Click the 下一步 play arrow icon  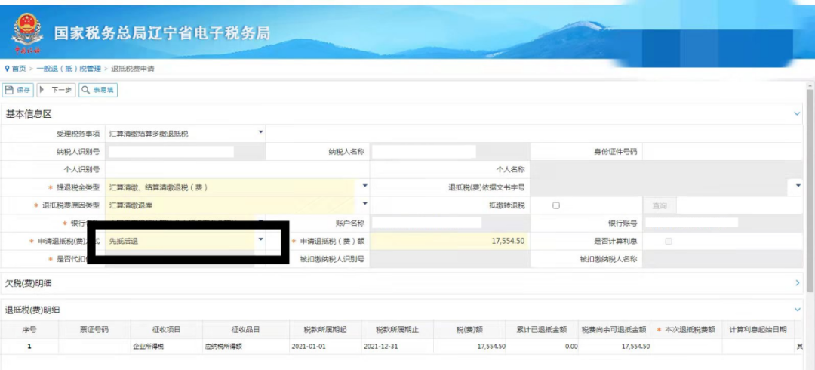[42, 90]
